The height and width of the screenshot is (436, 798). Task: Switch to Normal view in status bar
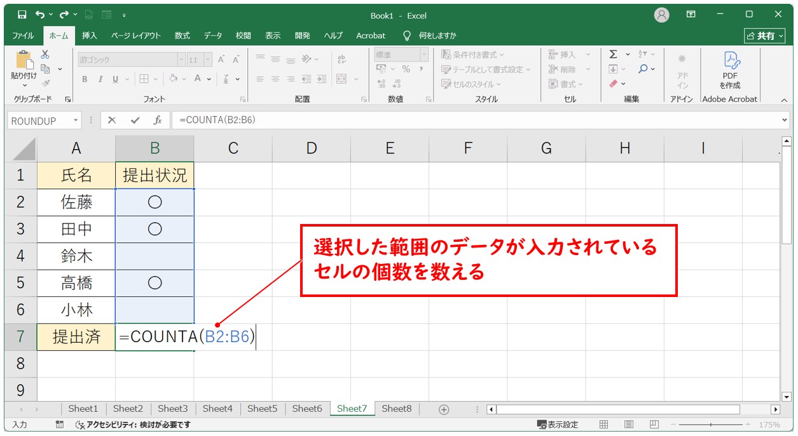pyautogui.click(x=604, y=425)
